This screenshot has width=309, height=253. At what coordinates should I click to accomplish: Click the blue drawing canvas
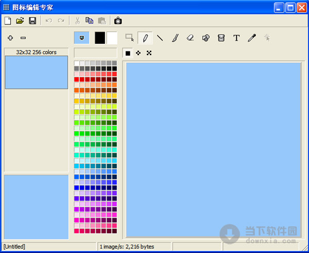pyautogui.click(x=213, y=150)
